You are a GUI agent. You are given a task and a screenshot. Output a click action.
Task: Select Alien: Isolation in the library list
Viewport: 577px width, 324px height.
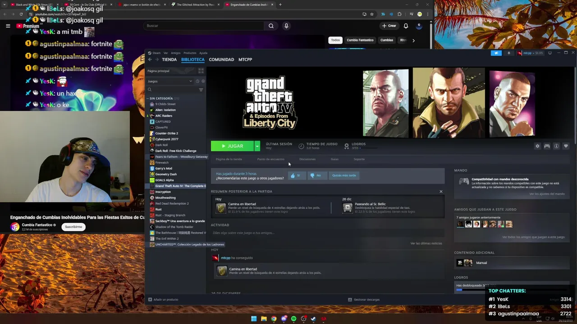165,110
